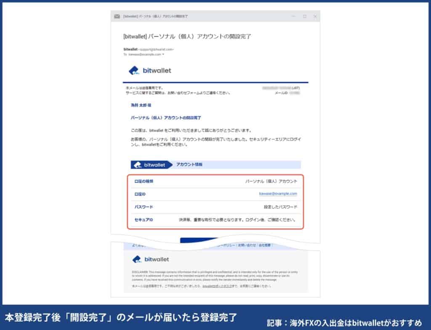Expand recipient details arrow beside To address

point(163,54)
